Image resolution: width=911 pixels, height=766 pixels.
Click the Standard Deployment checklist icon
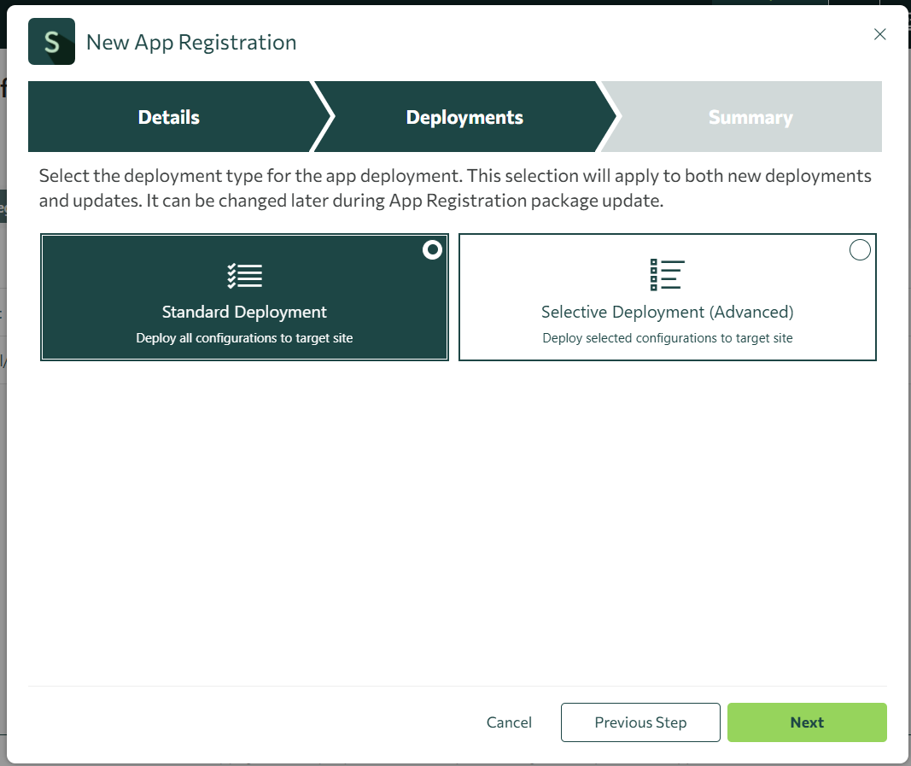(x=244, y=275)
